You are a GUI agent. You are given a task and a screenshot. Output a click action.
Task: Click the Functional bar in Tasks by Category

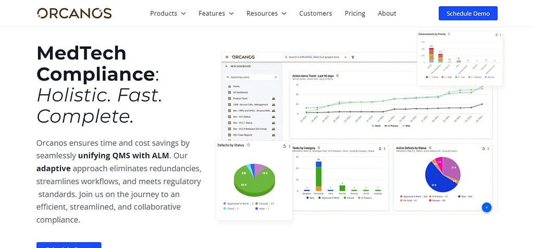click(318, 176)
